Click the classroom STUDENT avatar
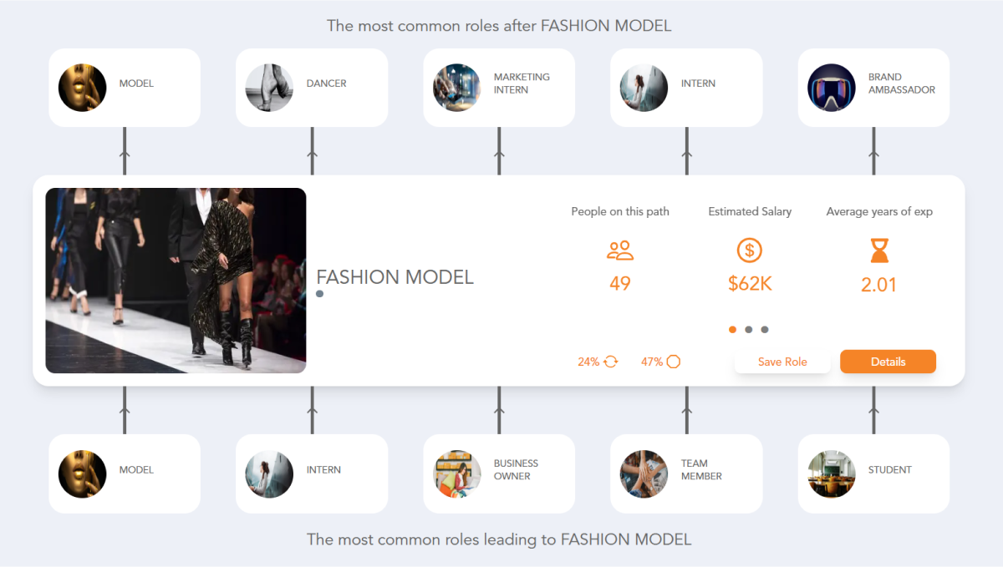The image size is (1003, 567). tap(831, 473)
